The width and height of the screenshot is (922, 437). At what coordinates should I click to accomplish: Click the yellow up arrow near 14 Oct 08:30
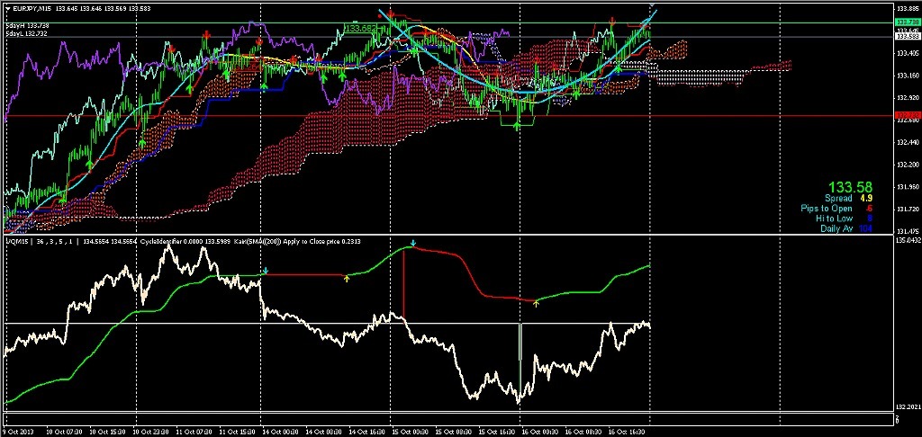pyautogui.click(x=347, y=279)
